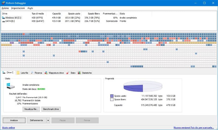Click the Deframmenta button
218x130 pixels.
coord(37,120)
